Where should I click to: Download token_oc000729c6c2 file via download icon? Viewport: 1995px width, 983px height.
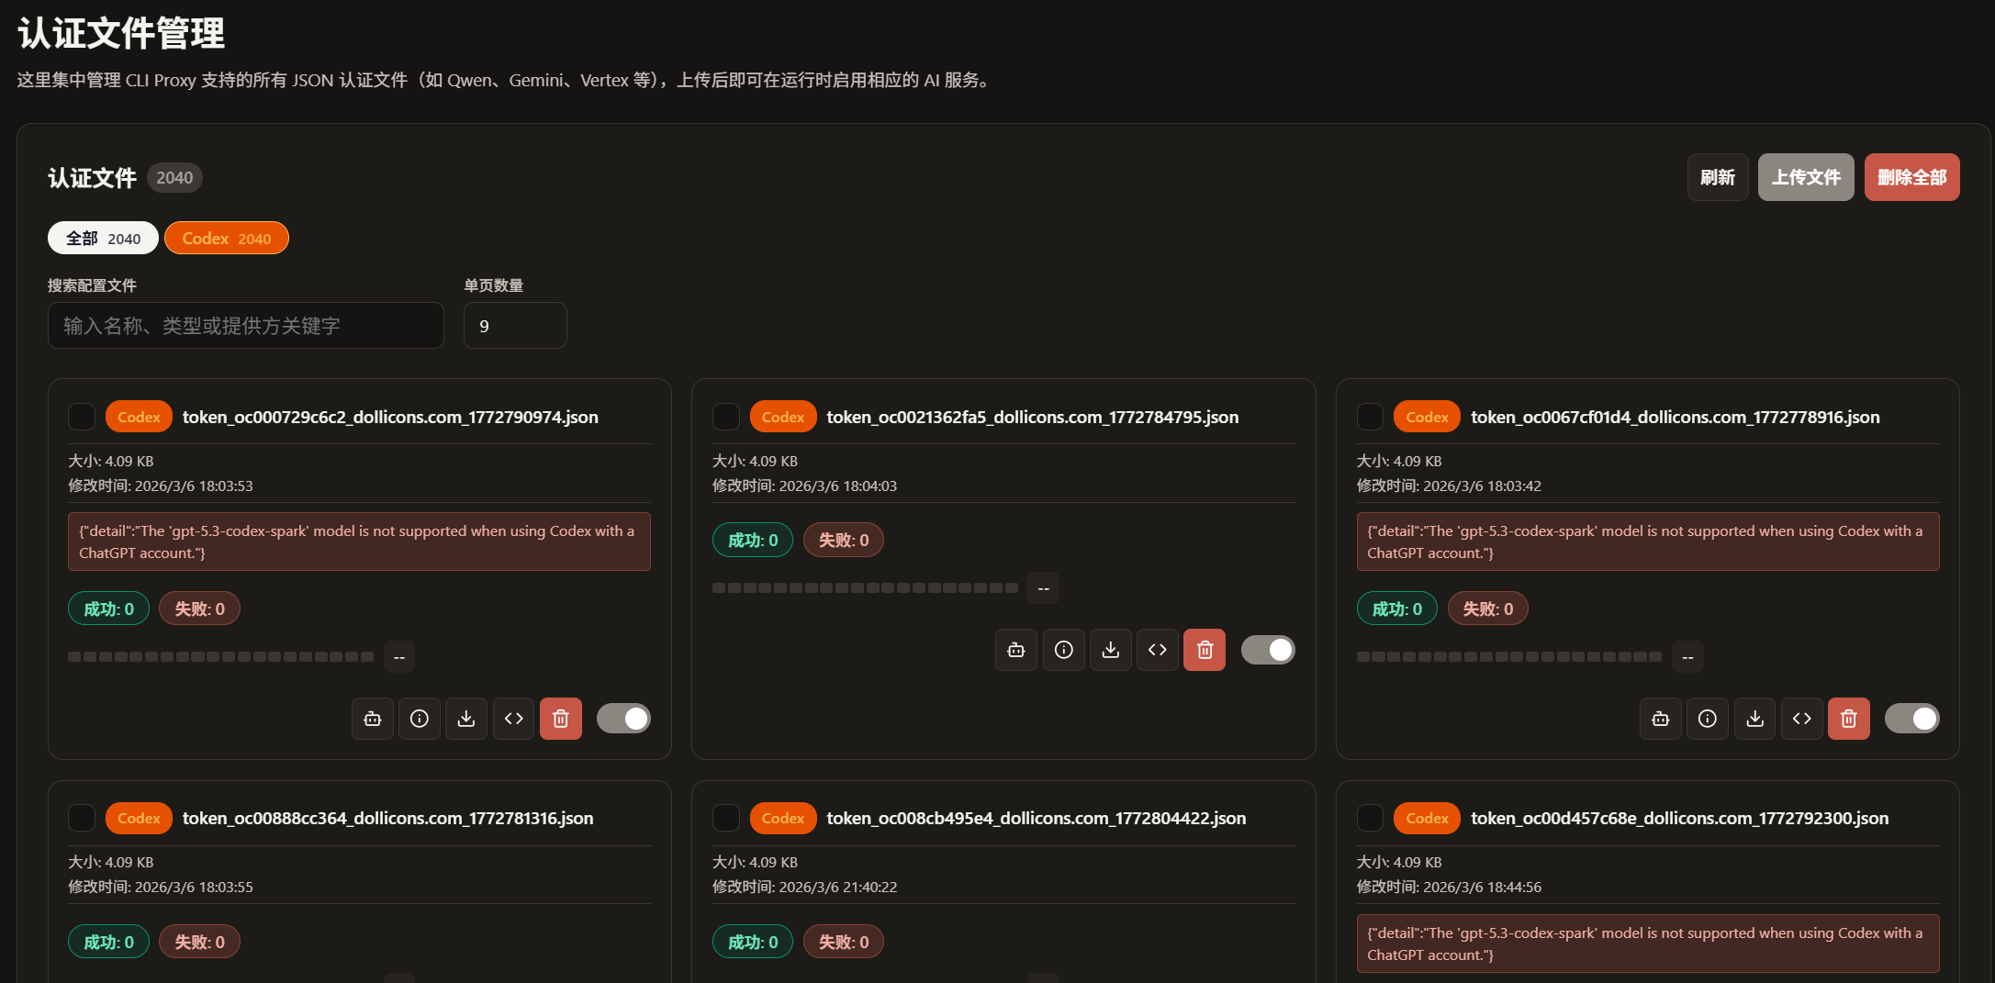point(466,719)
